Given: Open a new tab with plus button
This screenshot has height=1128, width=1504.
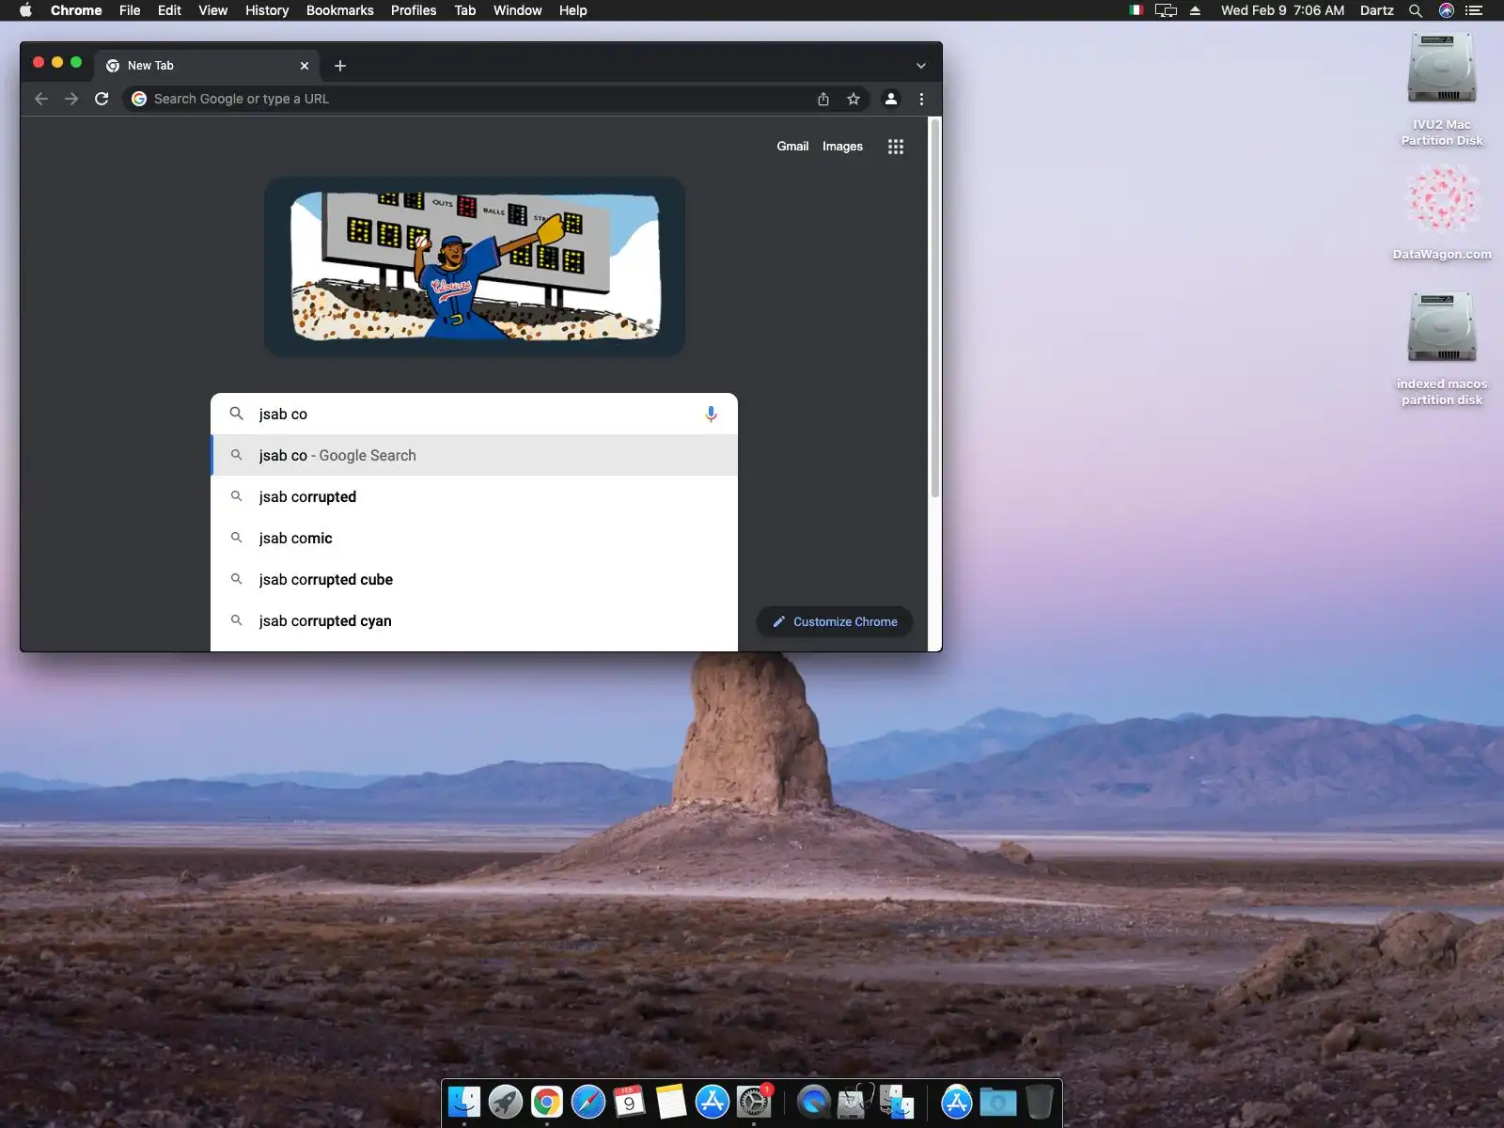Looking at the screenshot, I should tap(340, 66).
